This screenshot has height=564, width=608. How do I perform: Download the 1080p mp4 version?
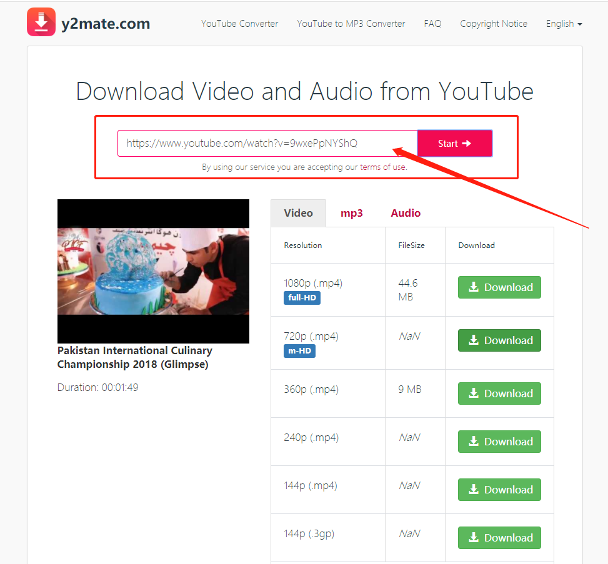[499, 287]
